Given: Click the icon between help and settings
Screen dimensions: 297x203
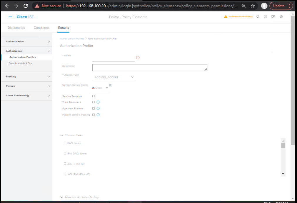Looking at the screenshot, I should coord(273,17).
